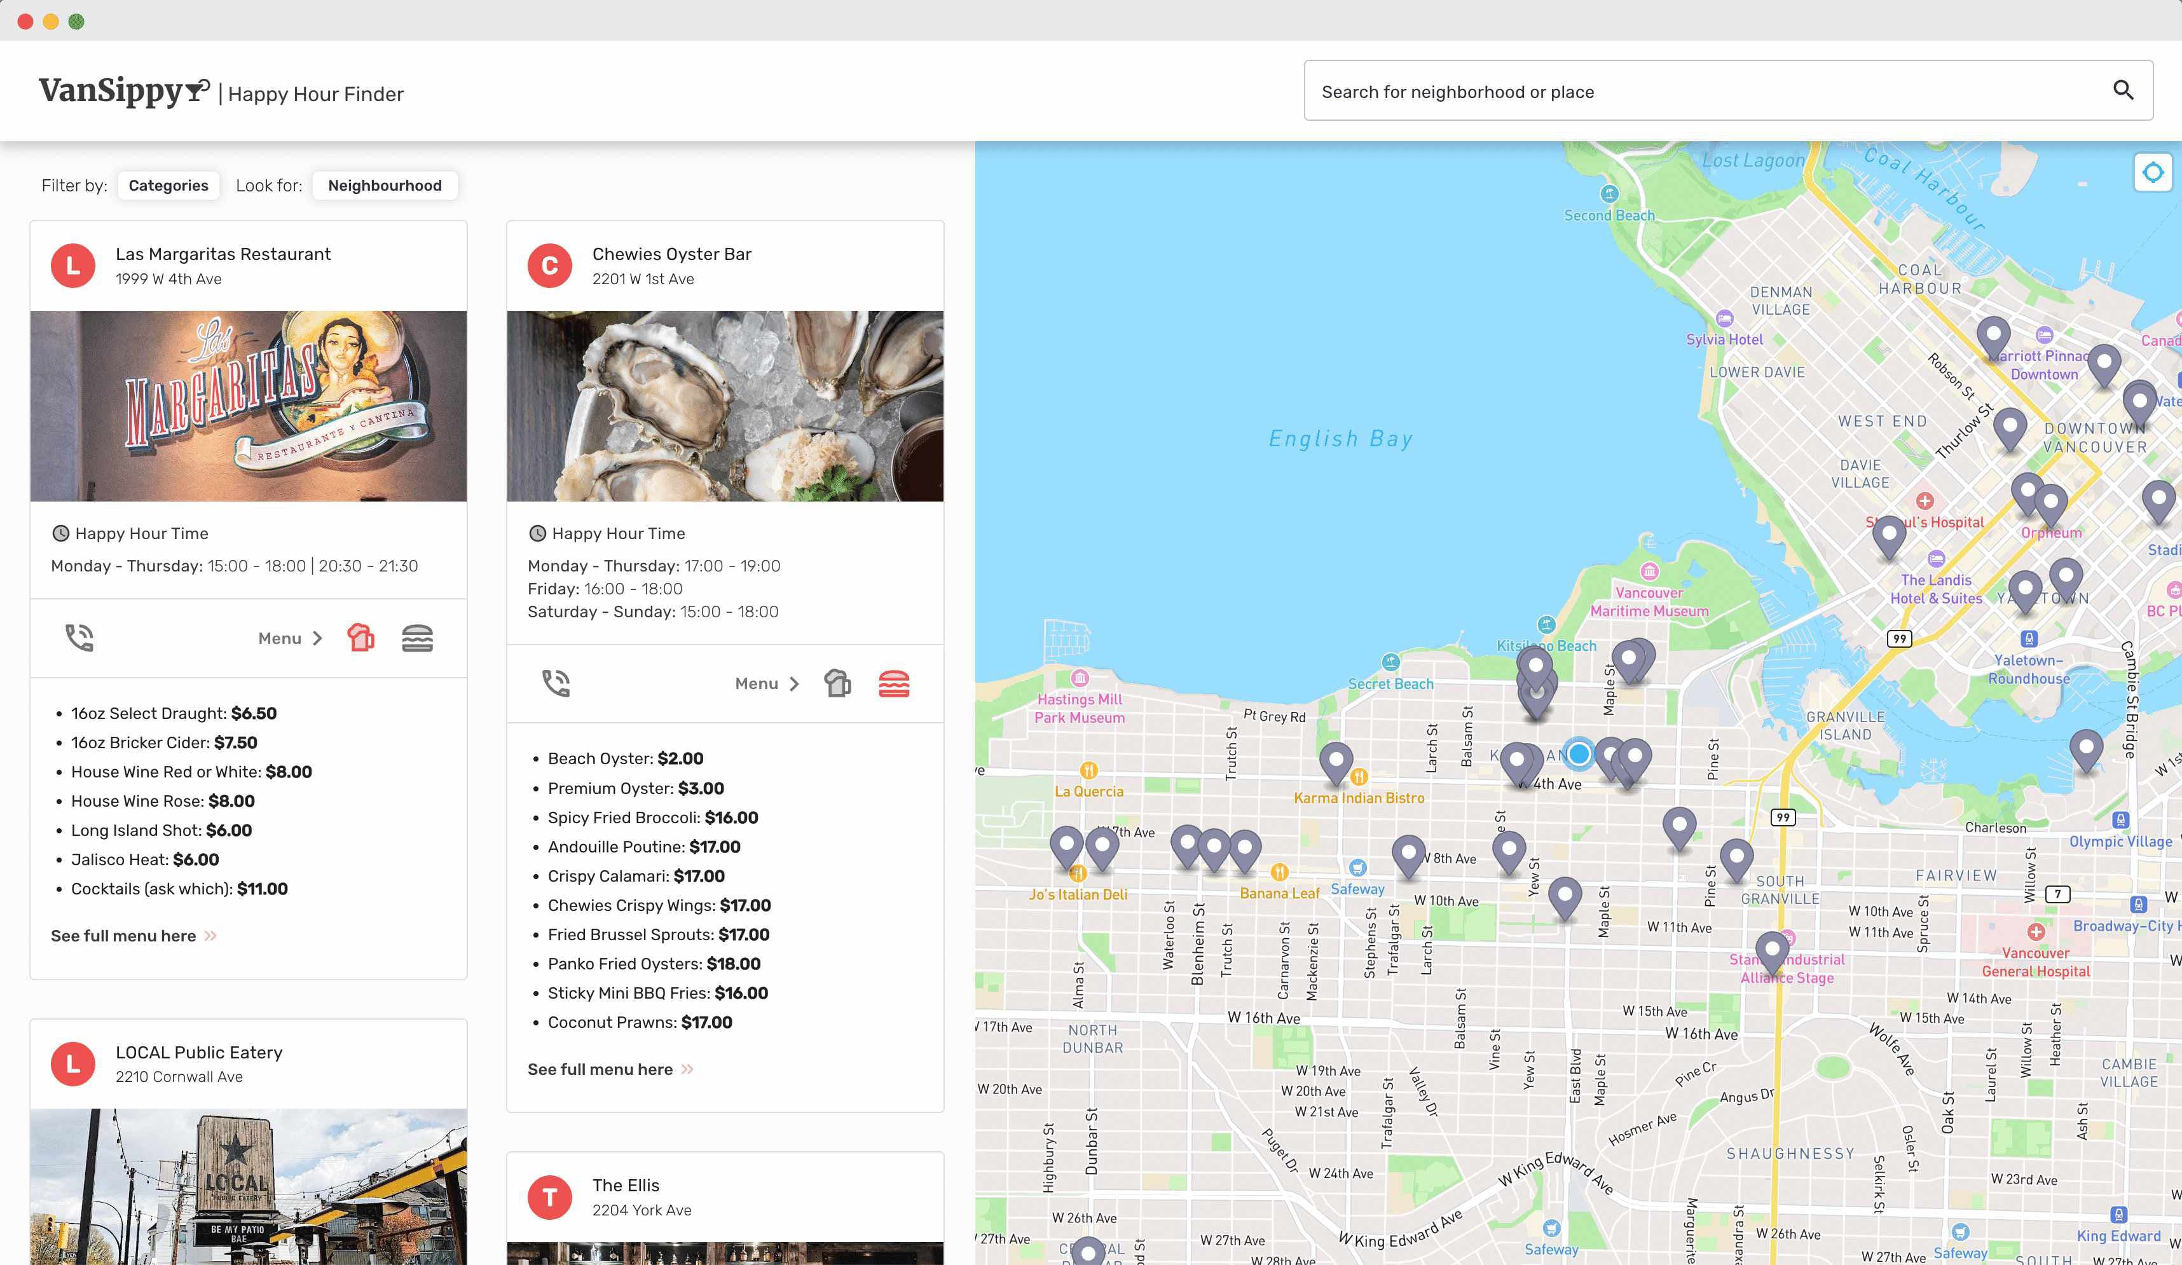Screen dimensions: 2182x1265
Task: Click the LOCAL Public Eatery title
Action: pyautogui.click(x=199, y=1052)
